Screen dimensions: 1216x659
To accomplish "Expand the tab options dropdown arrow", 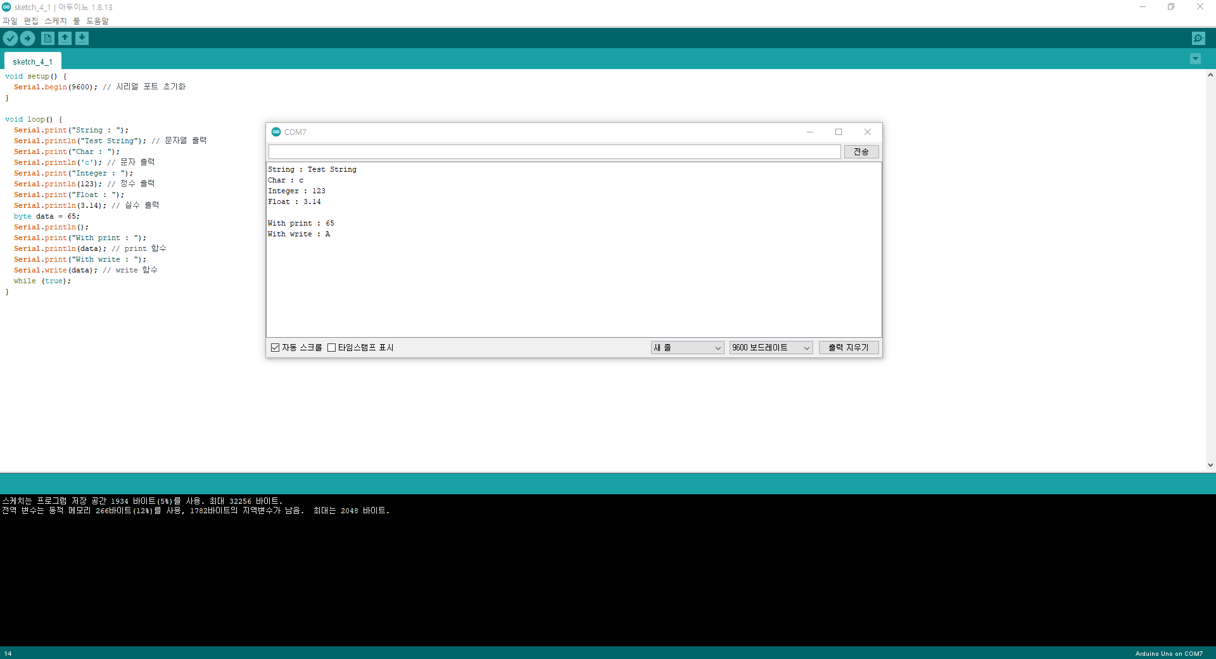I will pyautogui.click(x=1195, y=59).
